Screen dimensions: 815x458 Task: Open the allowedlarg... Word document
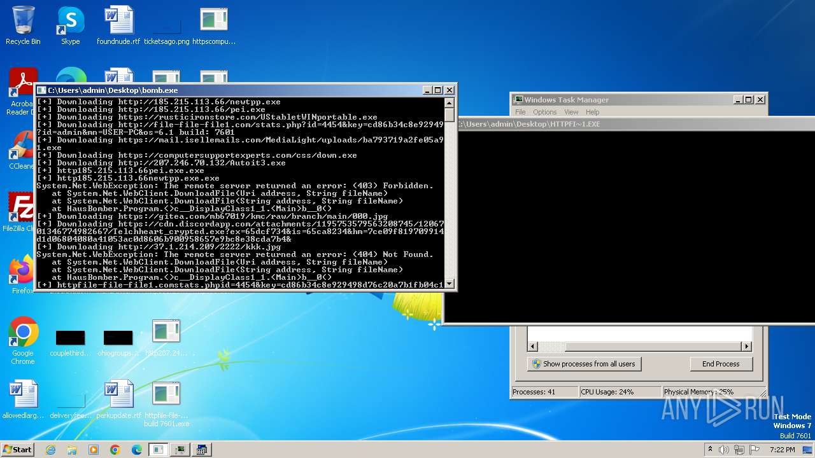[x=23, y=399]
